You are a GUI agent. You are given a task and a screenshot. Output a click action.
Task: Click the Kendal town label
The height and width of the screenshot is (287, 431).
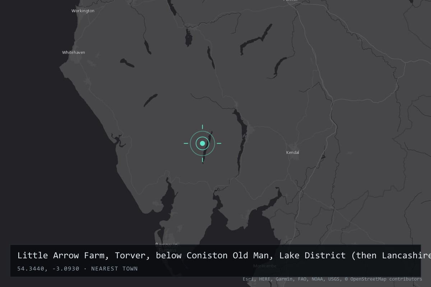click(293, 152)
